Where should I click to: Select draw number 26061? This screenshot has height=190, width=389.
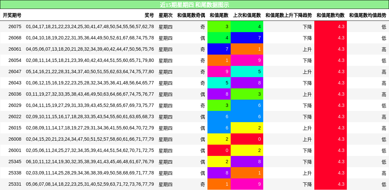coord(15,49)
